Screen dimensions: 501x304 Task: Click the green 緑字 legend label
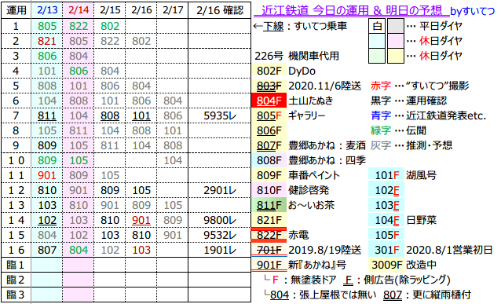point(381,130)
